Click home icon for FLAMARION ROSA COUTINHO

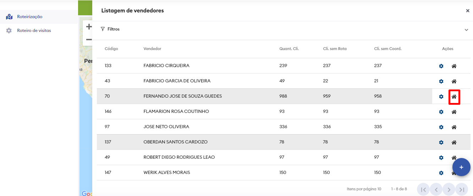[454, 112]
